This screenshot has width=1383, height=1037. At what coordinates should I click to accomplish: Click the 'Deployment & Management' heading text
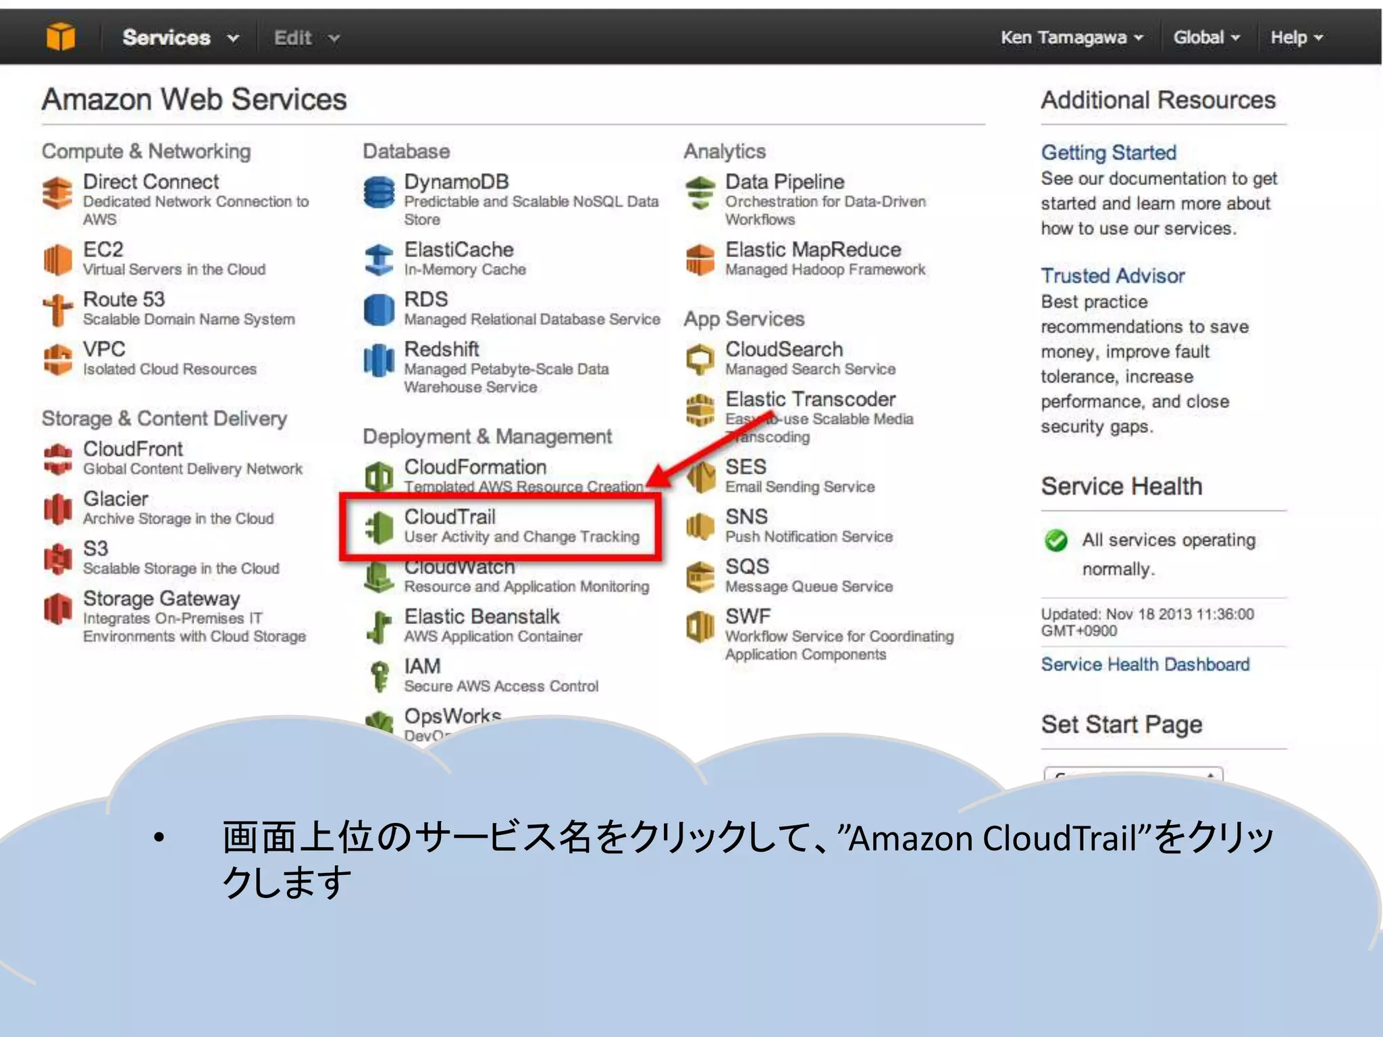coord(488,437)
